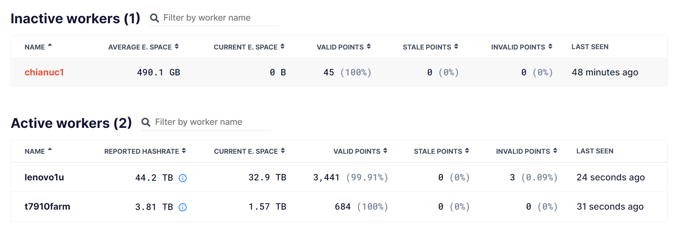Image resolution: width=673 pixels, height=231 pixels.
Task: Sort inactive workers by Average E. Space
Action: click(143, 47)
